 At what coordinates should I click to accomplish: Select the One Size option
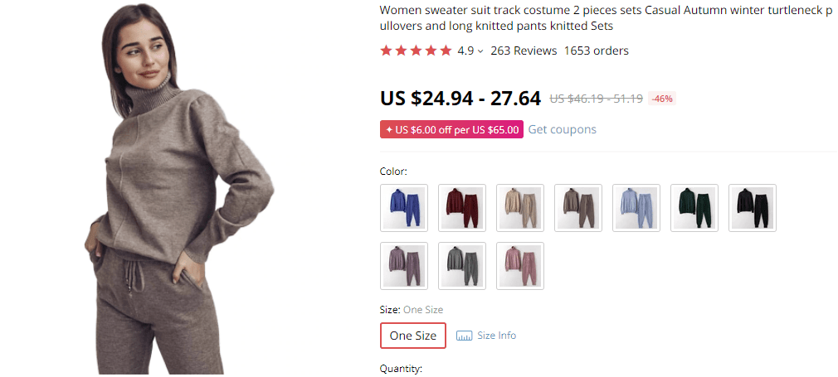click(413, 336)
